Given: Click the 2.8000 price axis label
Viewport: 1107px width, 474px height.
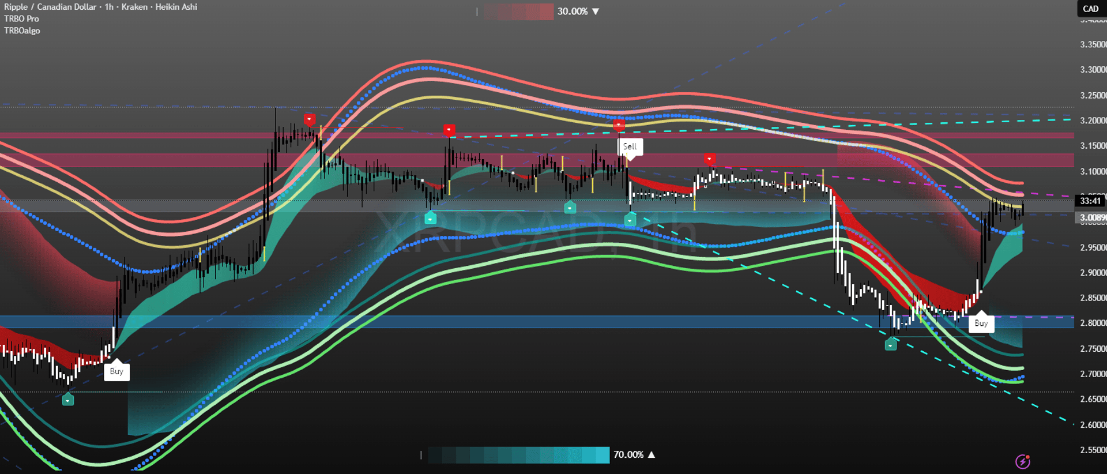Looking at the screenshot, I should 1093,323.
